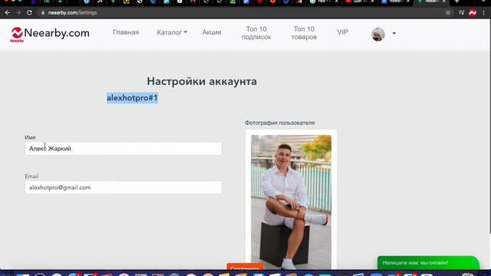Click the user profile photo

point(292,202)
